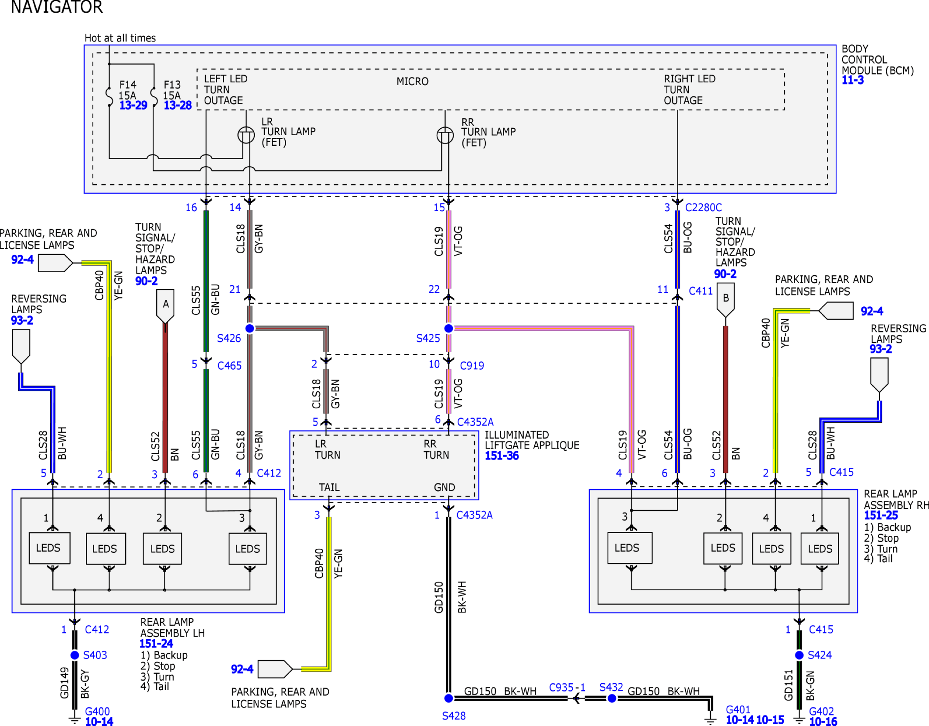
Task: Select the F14 15A fuse symbol
Action: tap(109, 96)
